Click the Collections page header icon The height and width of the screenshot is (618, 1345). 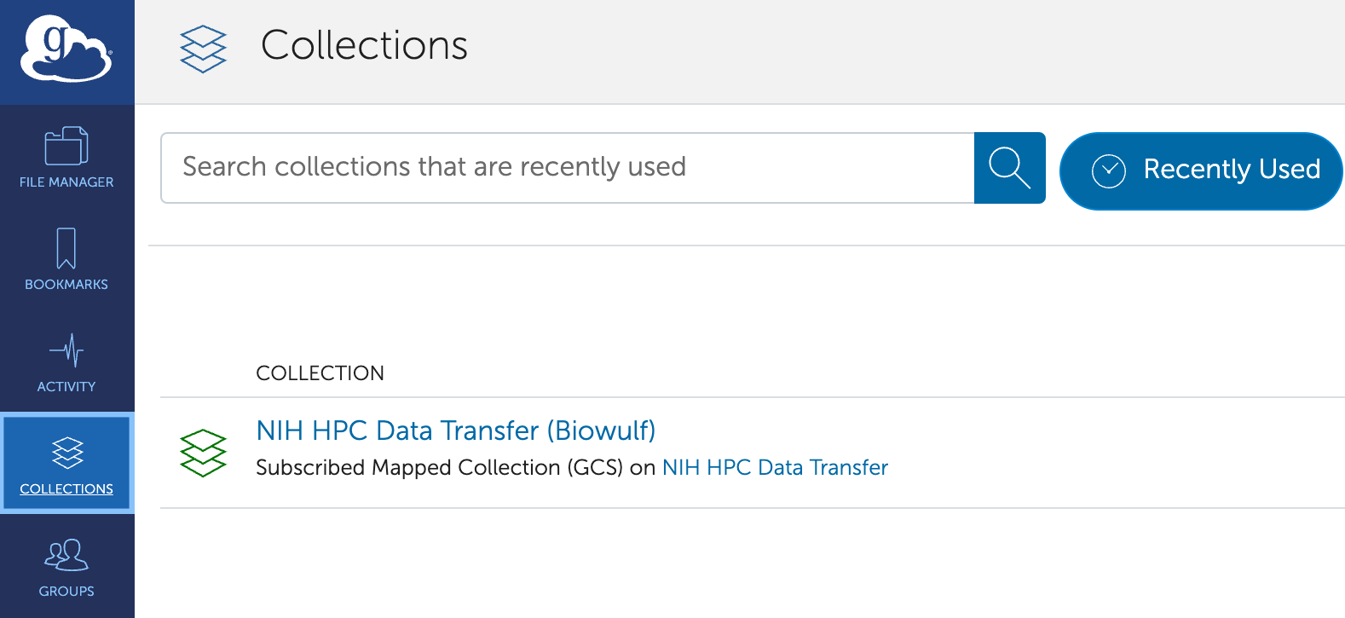[x=203, y=49]
